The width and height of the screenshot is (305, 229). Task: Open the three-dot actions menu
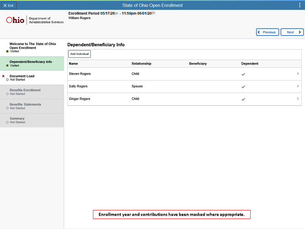[300, 5]
